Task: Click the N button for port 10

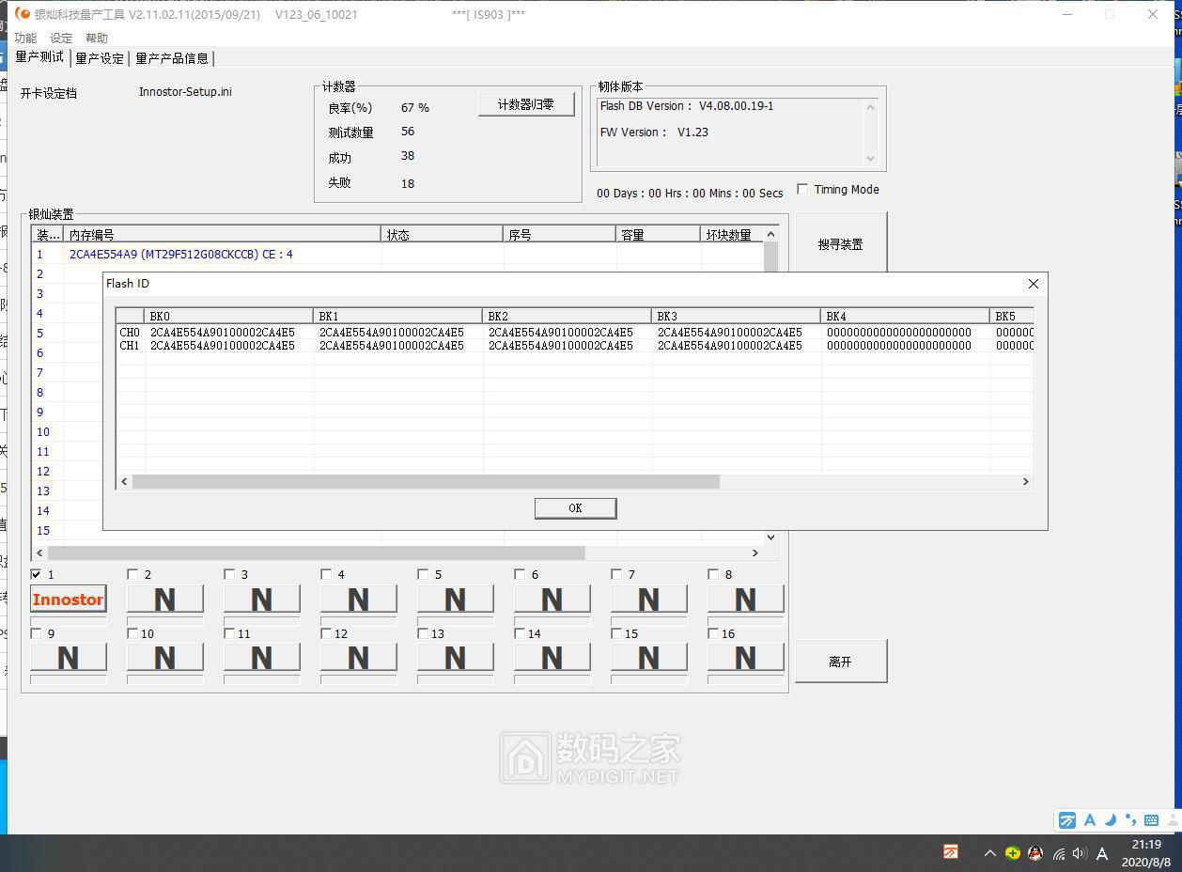Action: tap(164, 658)
